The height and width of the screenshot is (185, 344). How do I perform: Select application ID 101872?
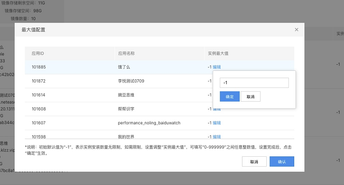click(38, 81)
